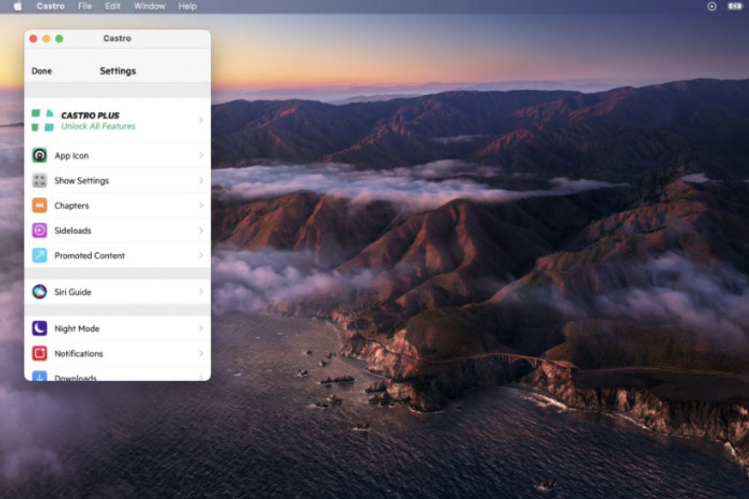The width and height of the screenshot is (749, 499).
Task: Open Notifications row chevron
Action: (201, 353)
